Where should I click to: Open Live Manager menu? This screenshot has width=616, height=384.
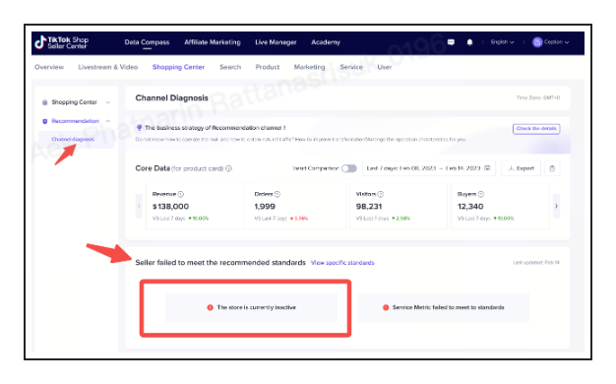point(276,42)
